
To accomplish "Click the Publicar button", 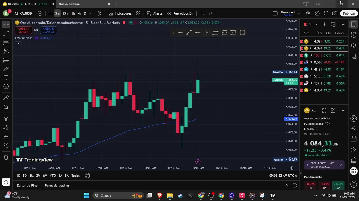I will 349,13.
